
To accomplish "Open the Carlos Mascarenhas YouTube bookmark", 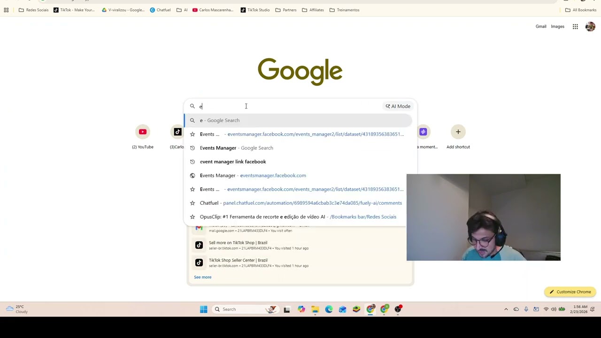I will (x=213, y=10).
